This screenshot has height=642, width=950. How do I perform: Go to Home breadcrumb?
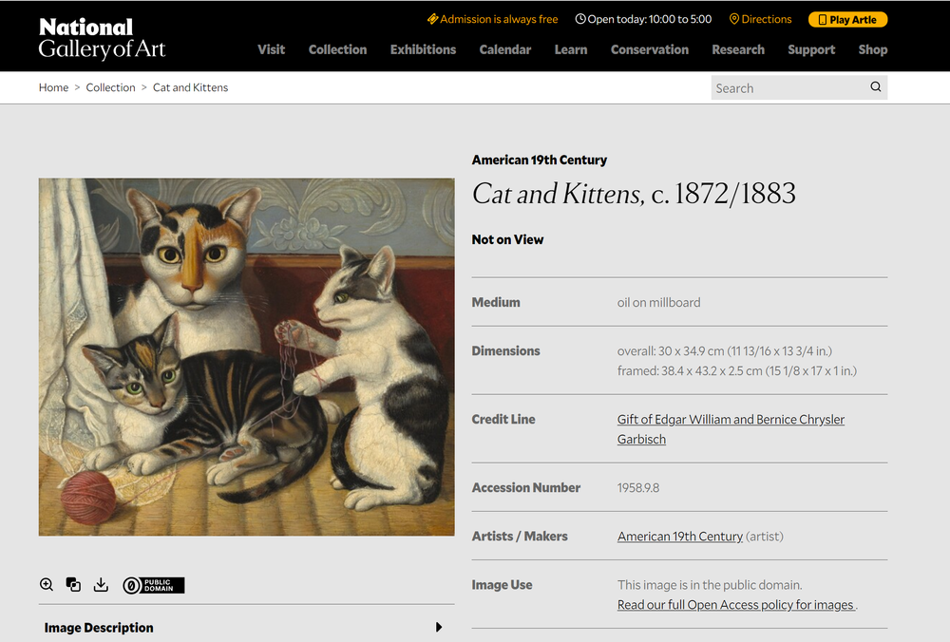point(53,87)
